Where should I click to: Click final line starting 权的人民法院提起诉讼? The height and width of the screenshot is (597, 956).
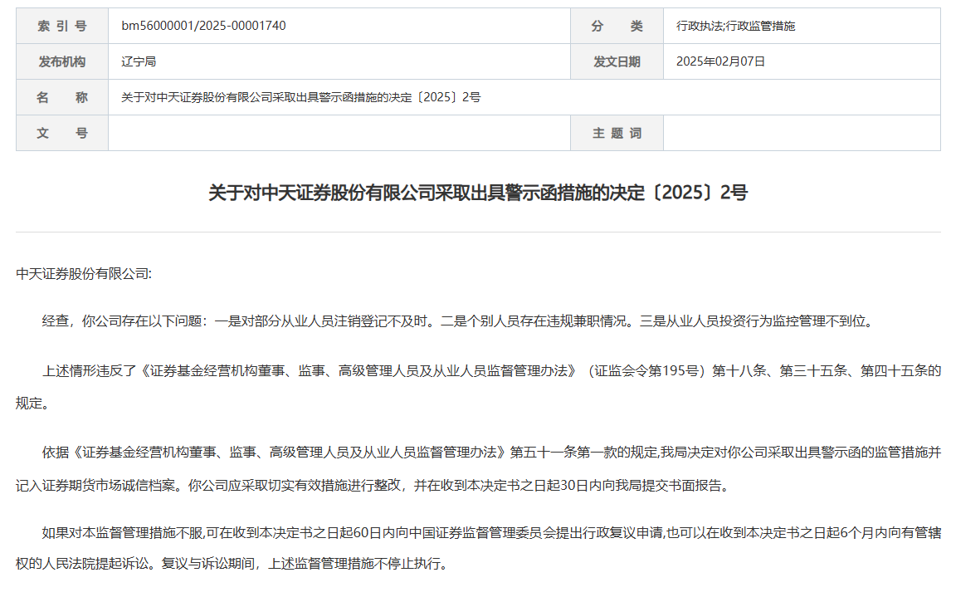(x=232, y=564)
